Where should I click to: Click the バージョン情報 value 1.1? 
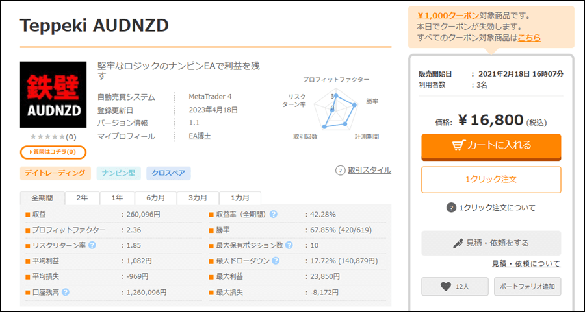pos(194,123)
